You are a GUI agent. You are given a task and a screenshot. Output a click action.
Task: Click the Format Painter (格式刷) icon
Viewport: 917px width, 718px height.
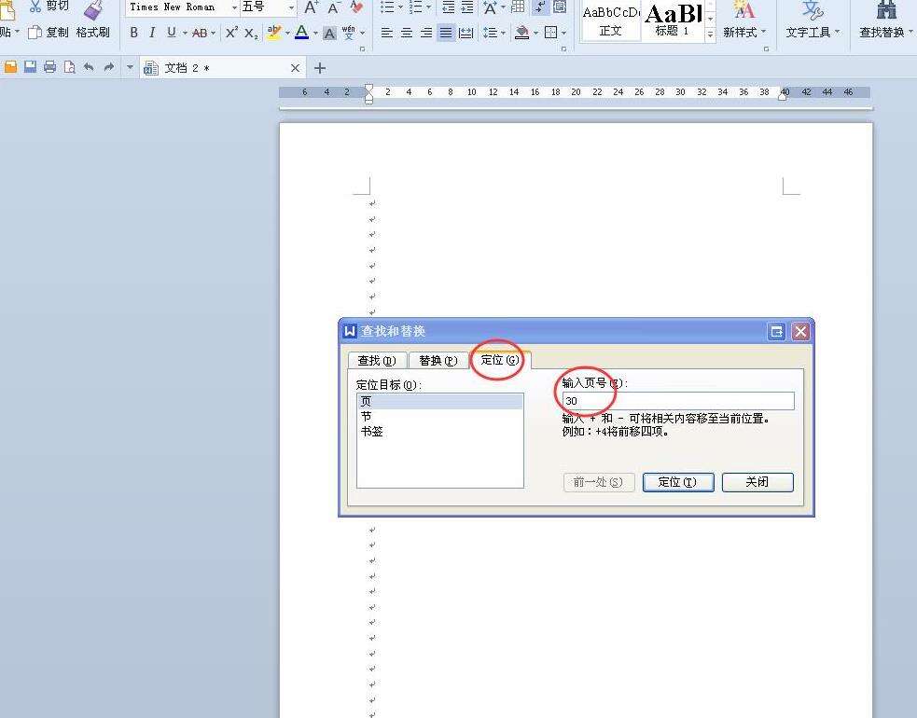93,10
